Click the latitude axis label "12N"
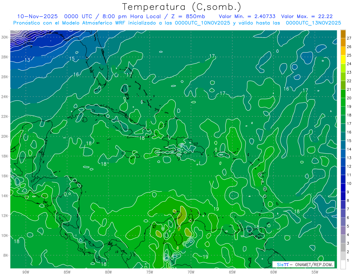 click(x=4, y=216)
